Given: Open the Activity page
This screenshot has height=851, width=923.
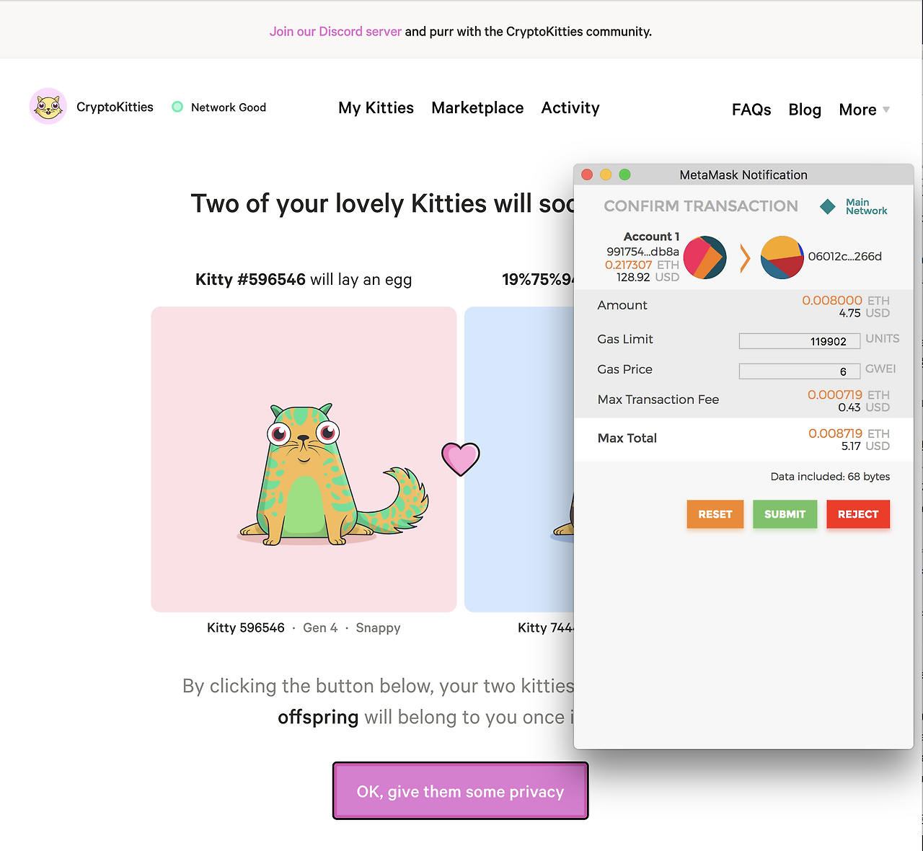Looking at the screenshot, I should pyautogui.click(x=570, y=108).
